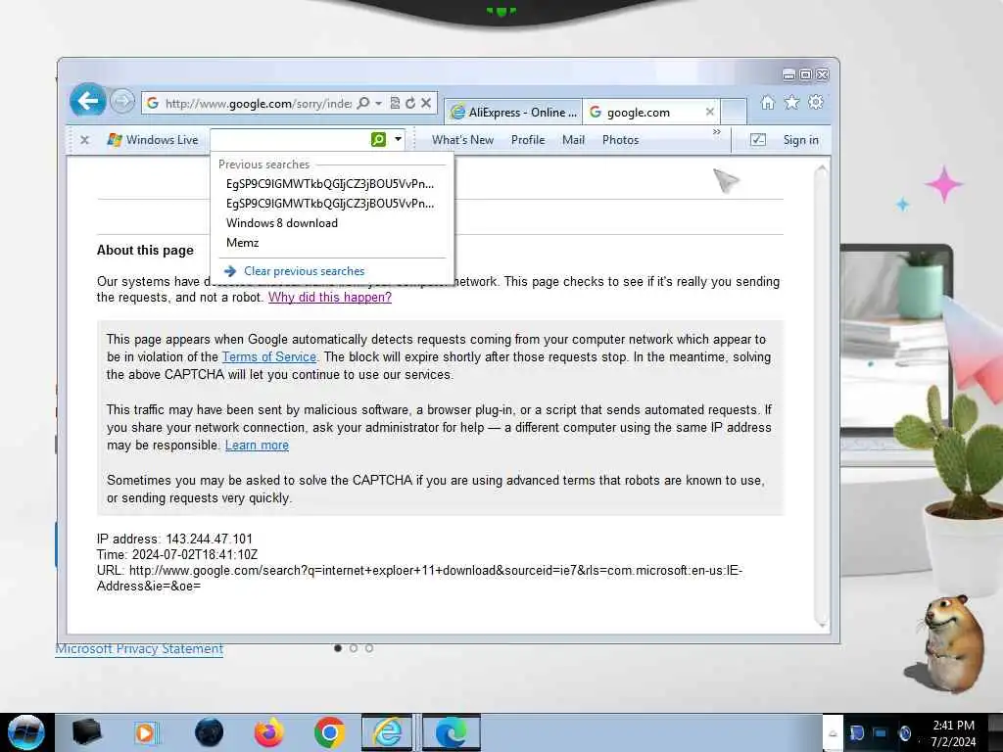Viewport: 1003px width, 752px height.
Task: Open the Windows Start button
Action: click(26, 732)
